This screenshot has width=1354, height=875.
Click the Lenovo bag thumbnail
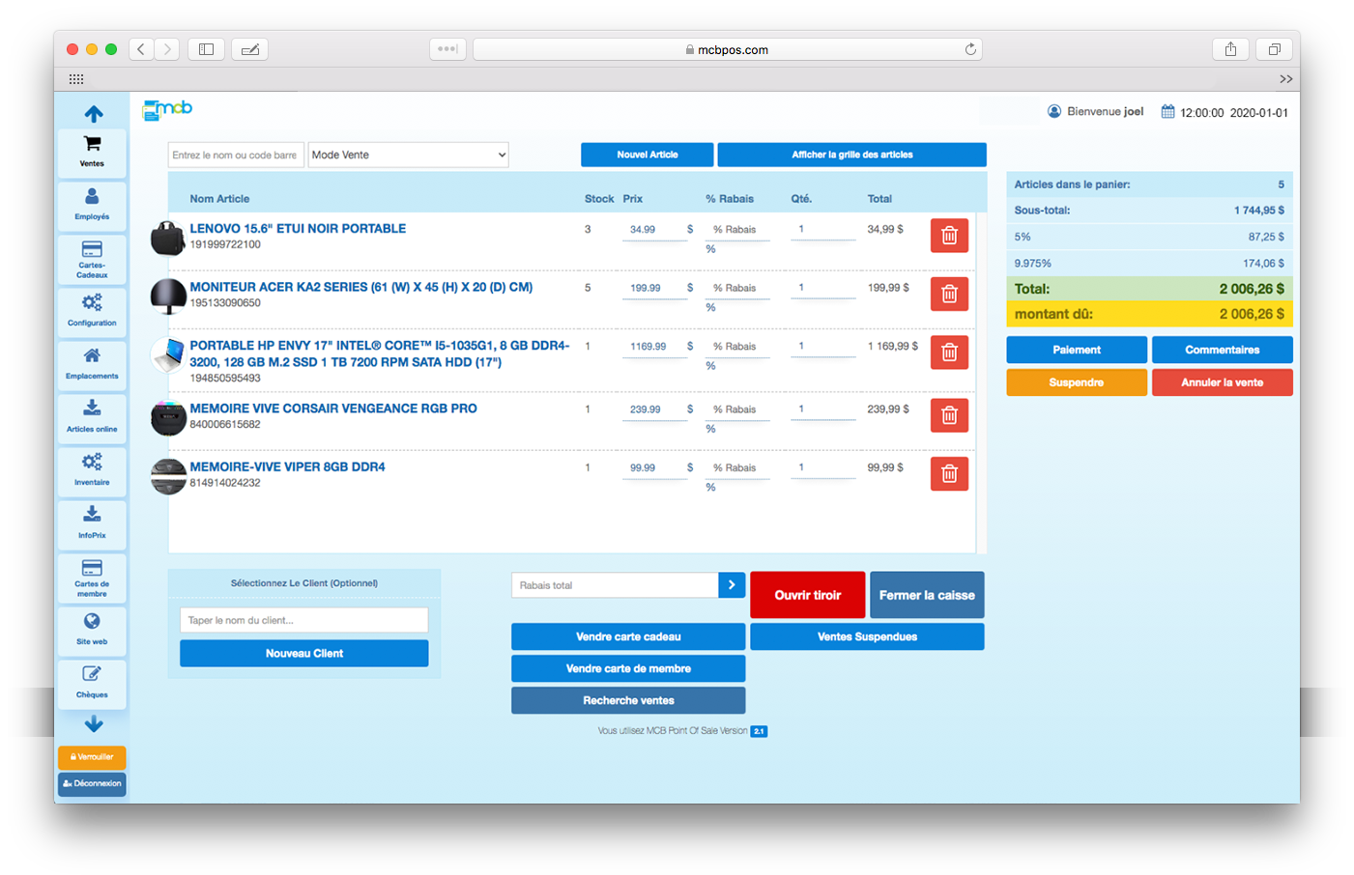tap(168, 238)
